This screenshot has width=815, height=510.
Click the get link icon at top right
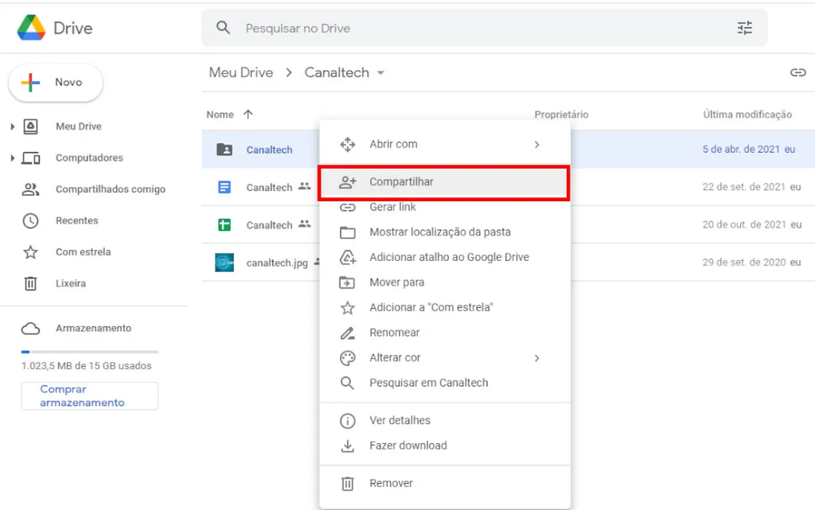(797, 72)
